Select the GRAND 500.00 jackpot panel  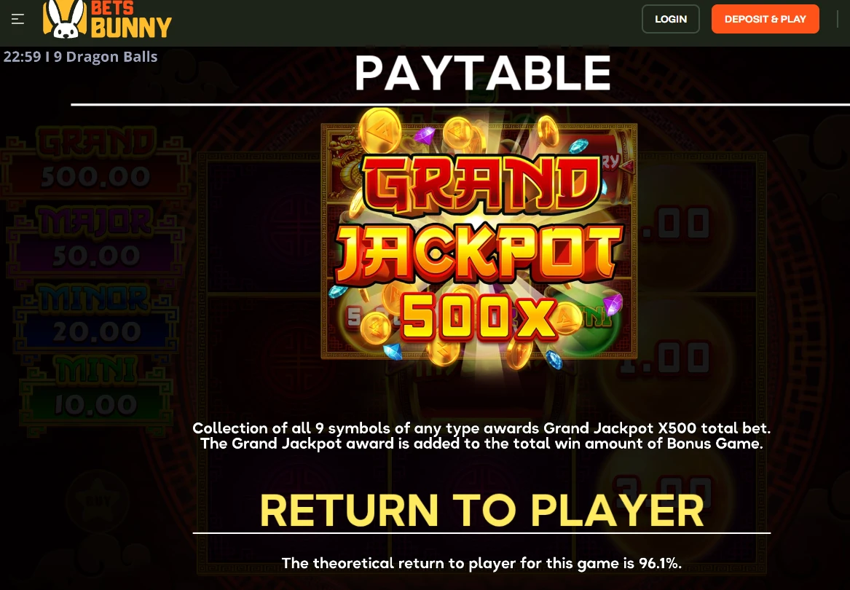95,162
